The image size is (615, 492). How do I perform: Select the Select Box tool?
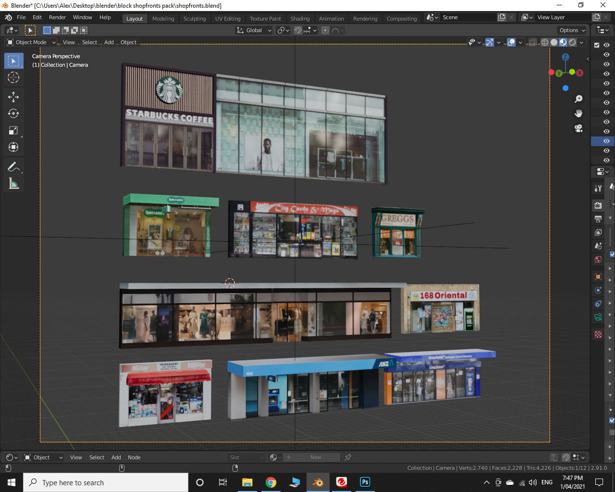tap(13, 61)
